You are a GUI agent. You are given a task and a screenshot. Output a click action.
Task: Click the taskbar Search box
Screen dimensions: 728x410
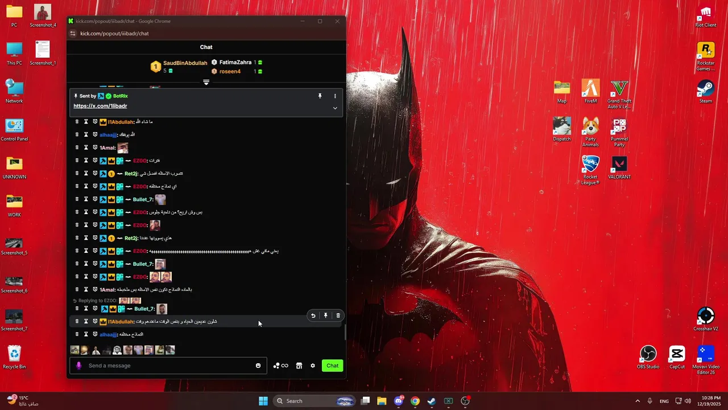[314, 401]
